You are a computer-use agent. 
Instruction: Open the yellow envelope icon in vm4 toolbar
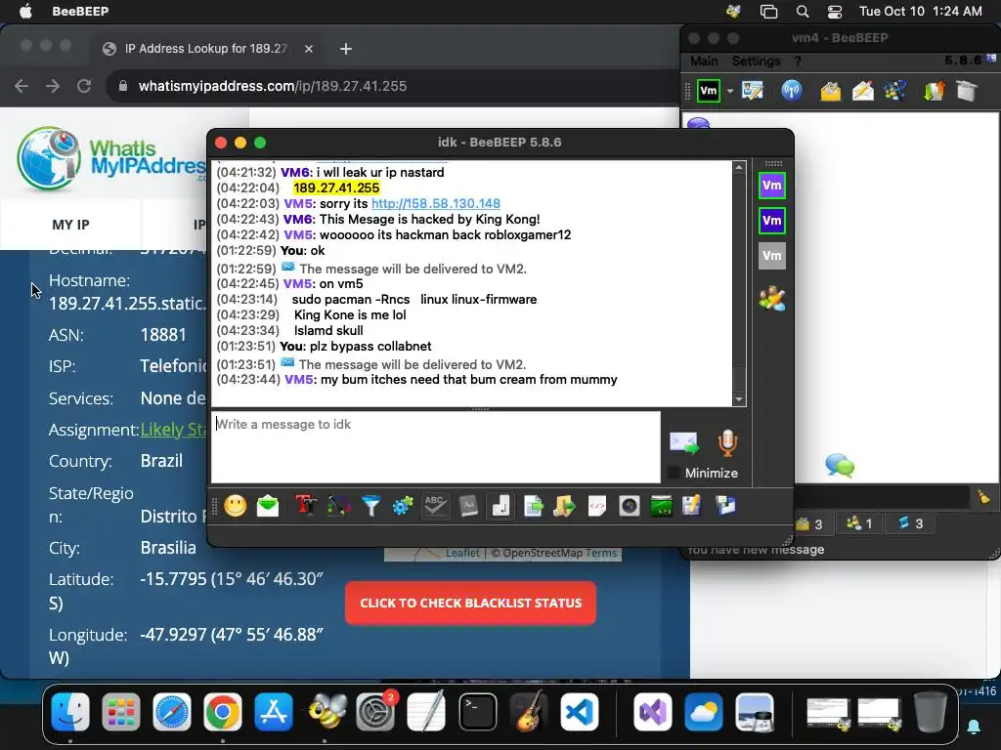click(831, 91)
